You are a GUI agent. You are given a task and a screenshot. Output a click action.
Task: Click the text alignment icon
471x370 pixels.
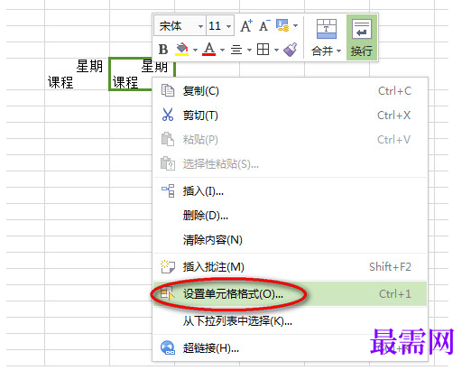click(236, 50)
